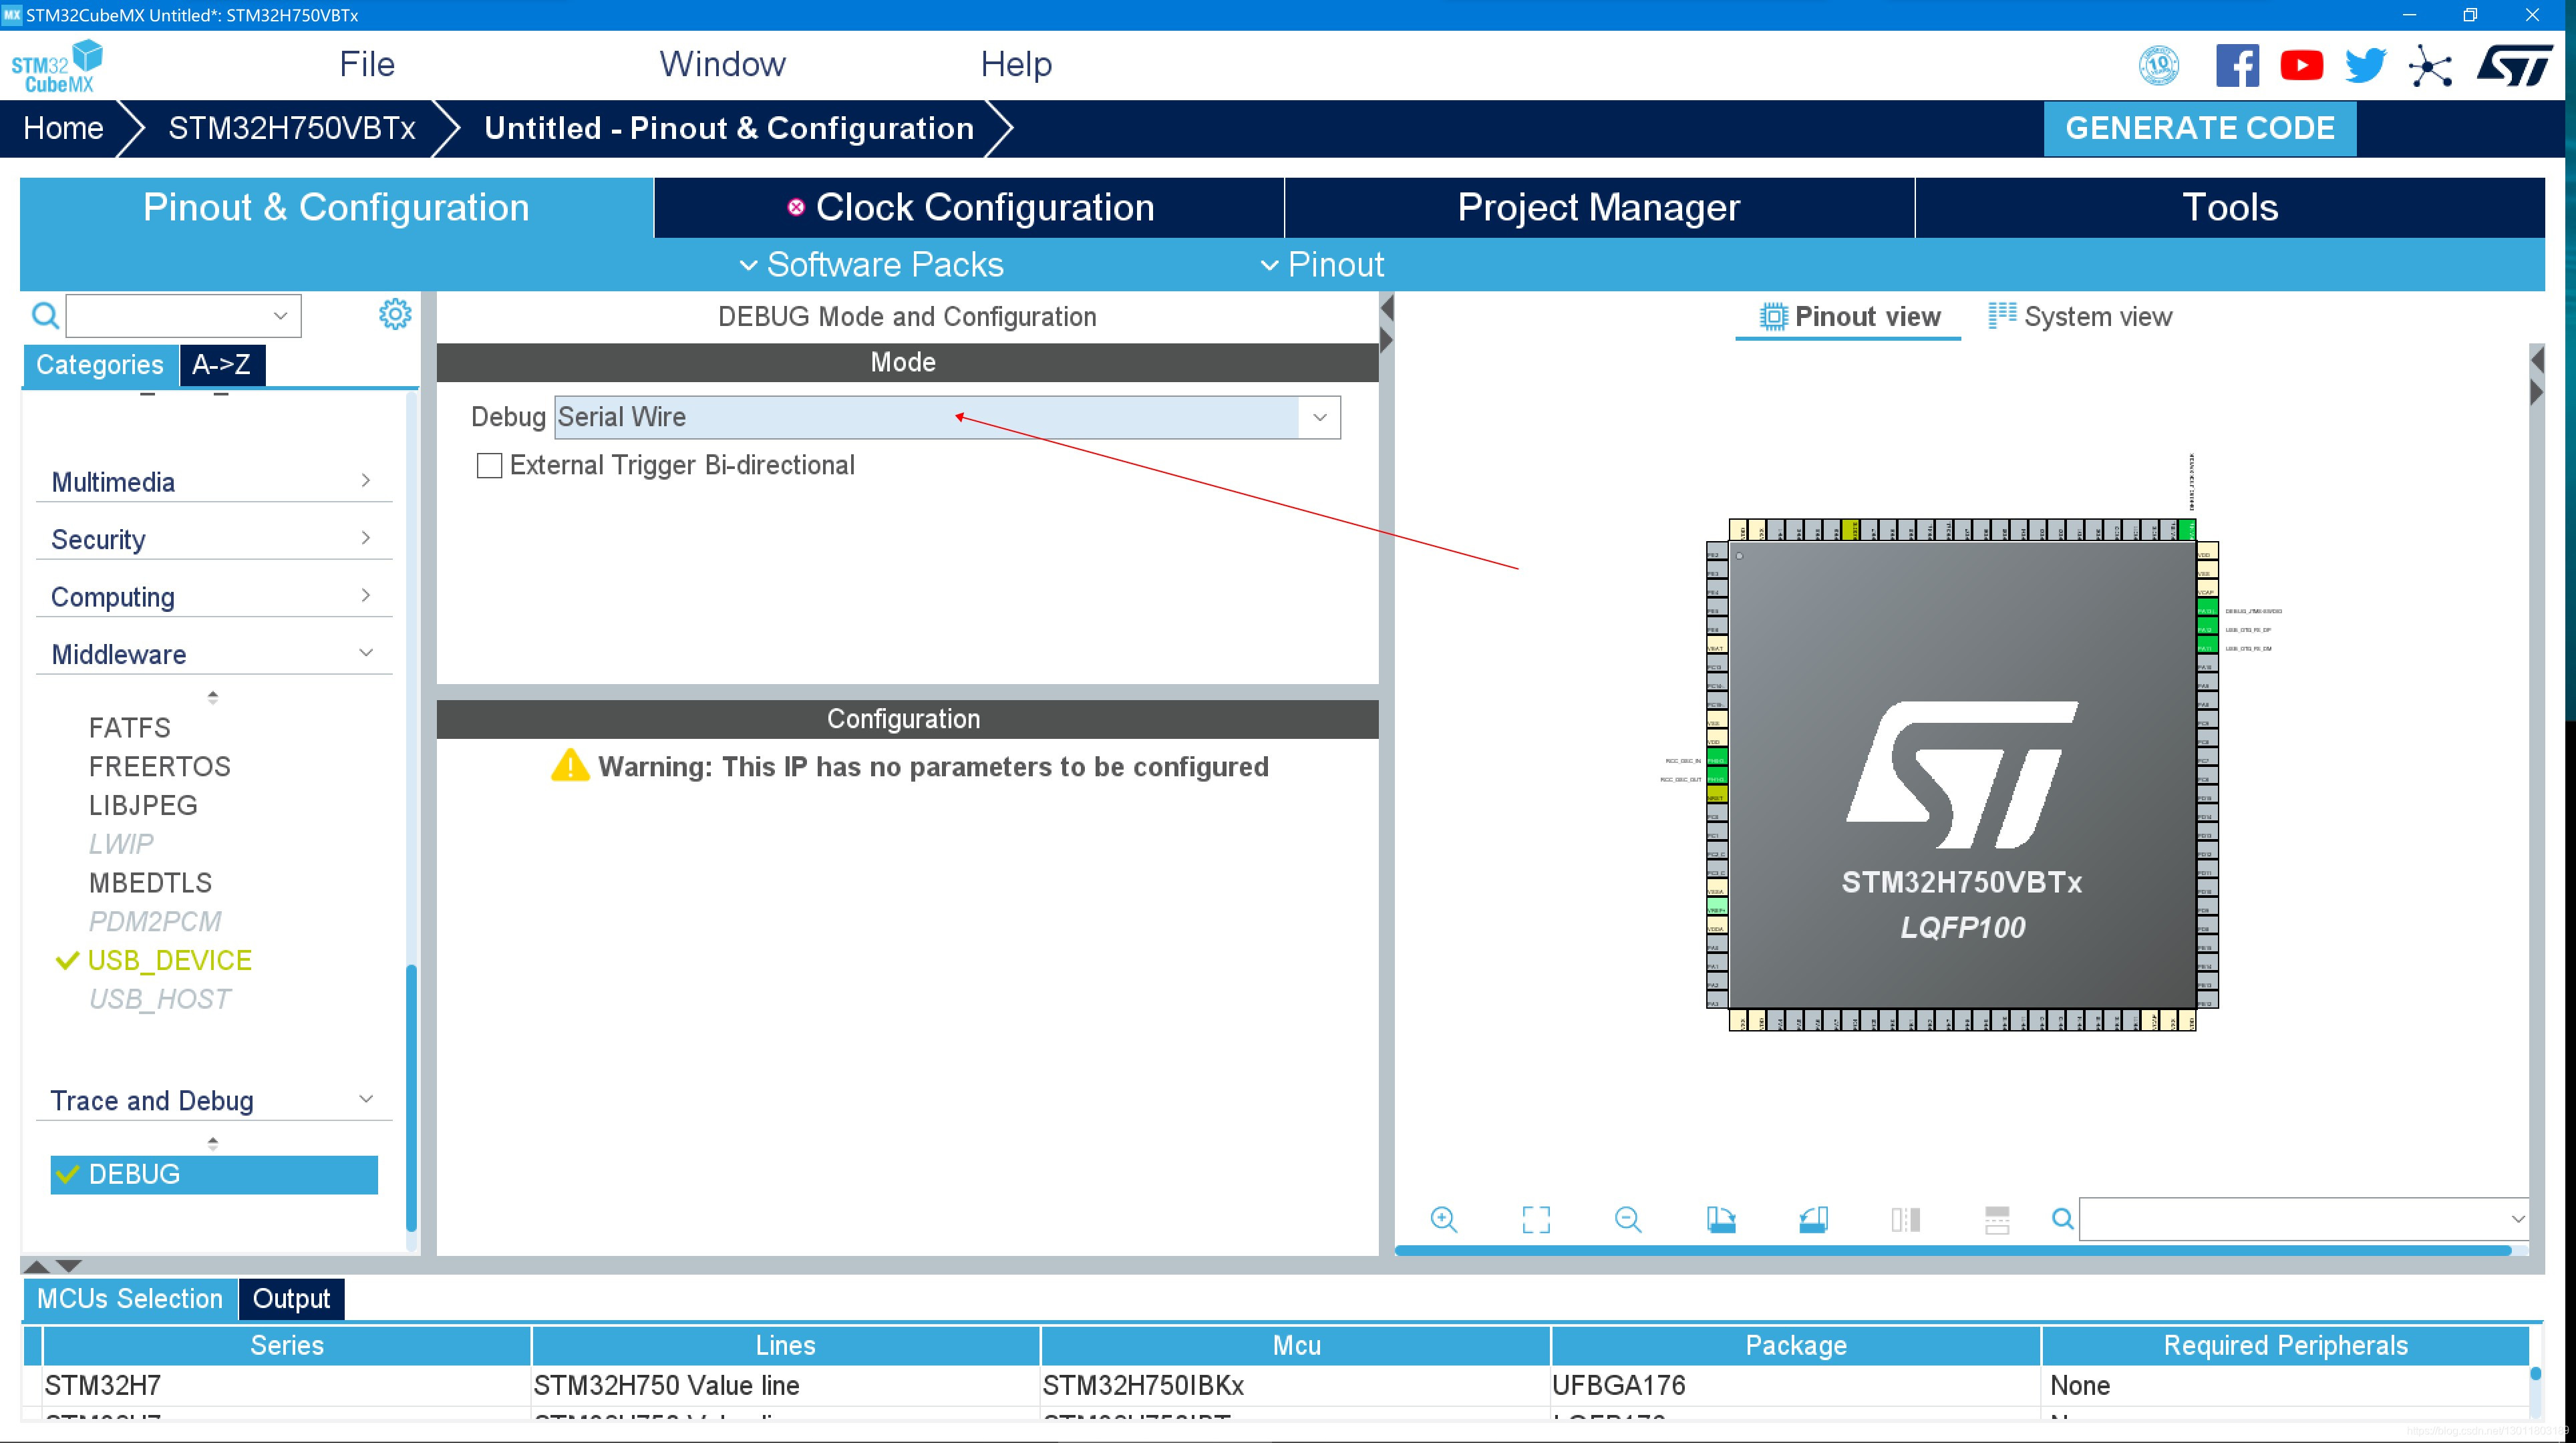Select FREERTOS middleware
The height and width of the screenshot is (1443, 2576).
point(160,767)
